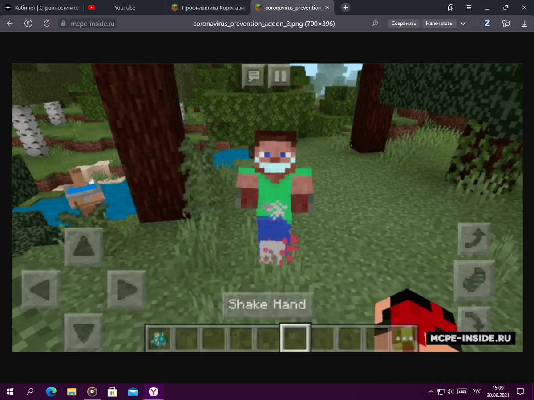
Task: Click the coronavirus_prevention_addon_2.png page title
Action: click(264, 24)
